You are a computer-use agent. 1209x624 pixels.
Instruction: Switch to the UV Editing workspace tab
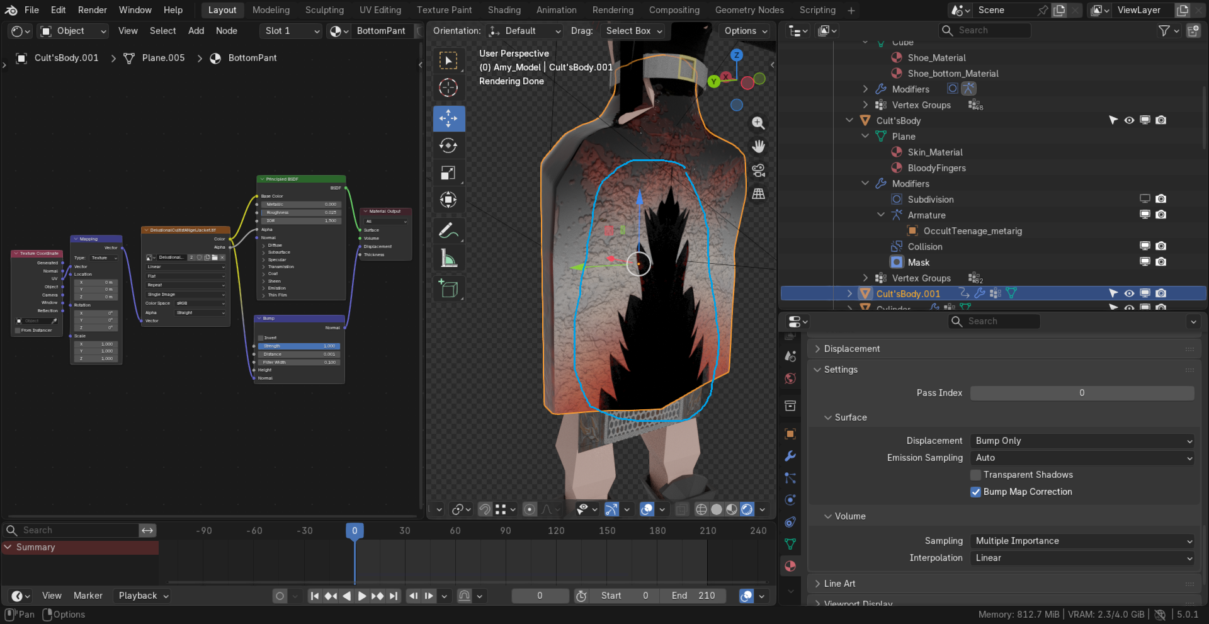tap(380, 10)
